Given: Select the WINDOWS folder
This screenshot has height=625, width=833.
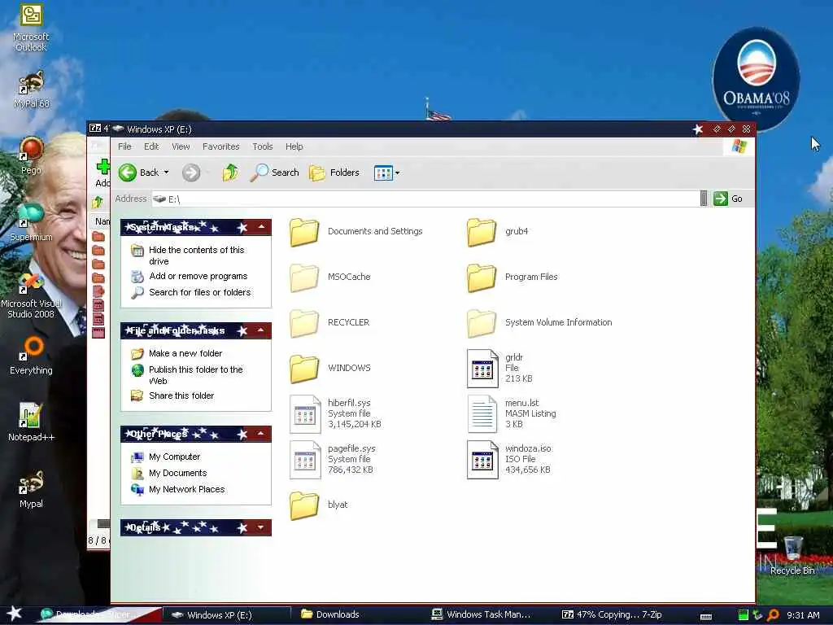Looking at the screenshot, I should pyautogui.click(x=330, y=368).
